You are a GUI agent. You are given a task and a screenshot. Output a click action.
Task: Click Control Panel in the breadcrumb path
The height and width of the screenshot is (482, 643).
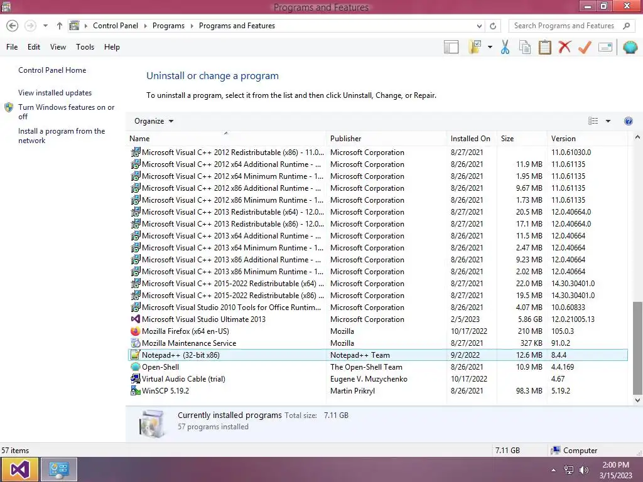click(x=116, y=26)
